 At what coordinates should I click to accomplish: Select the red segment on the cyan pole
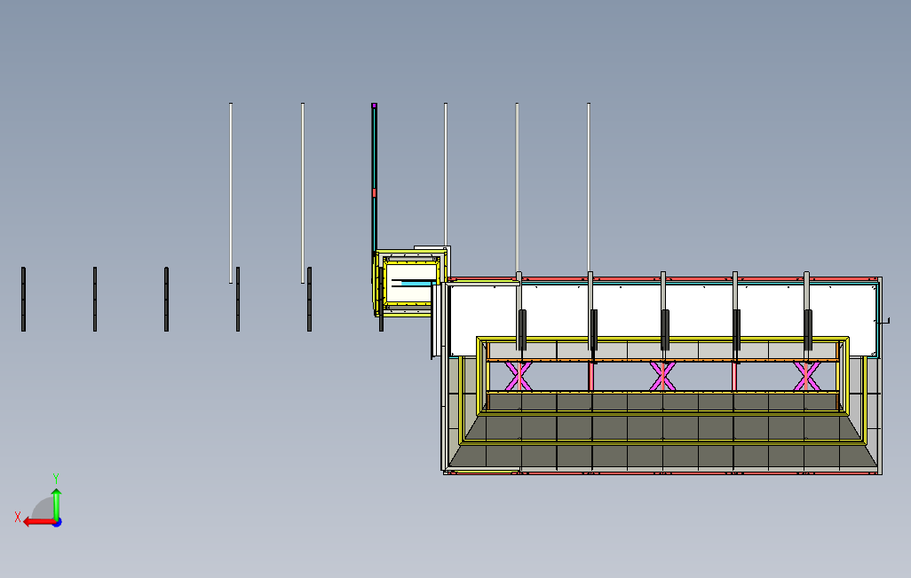[374, 192]
